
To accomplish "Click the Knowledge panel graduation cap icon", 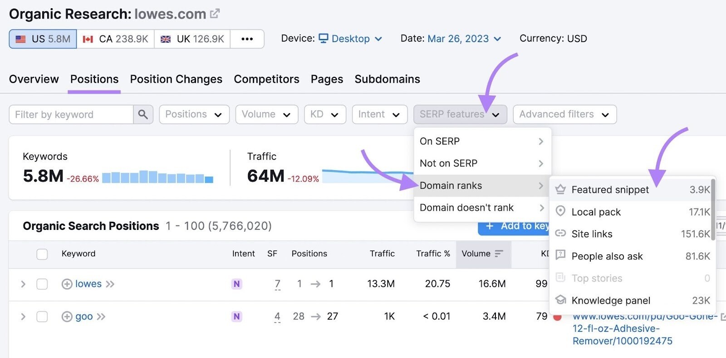I will 561,300.
